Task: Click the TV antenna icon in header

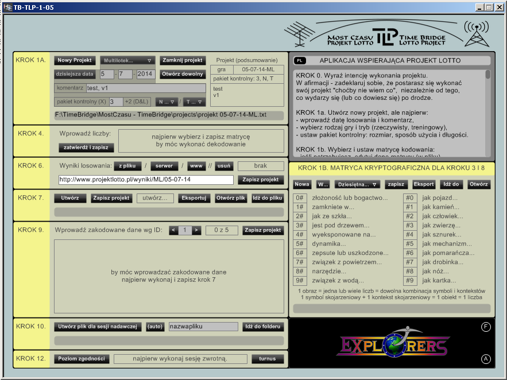Action: click(x=299, y=36)
